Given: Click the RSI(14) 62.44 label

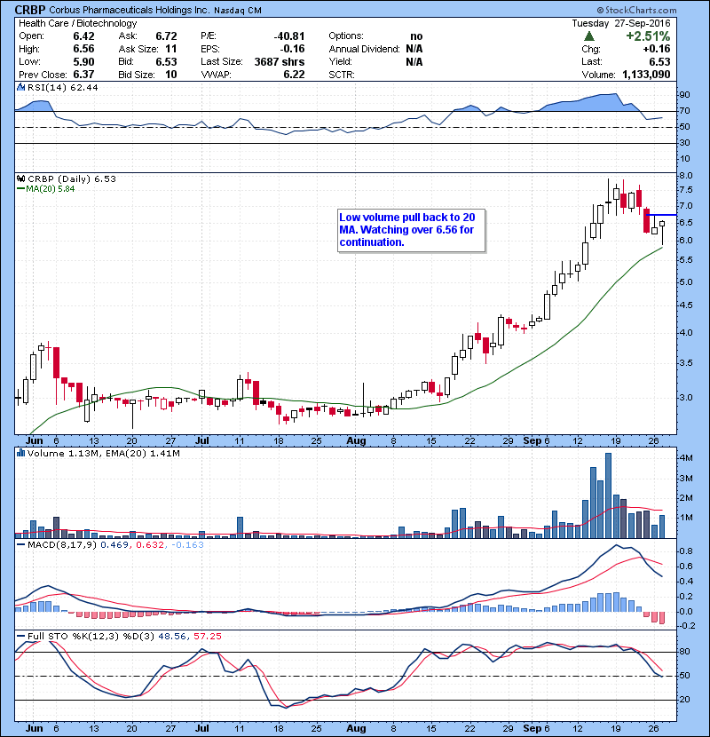Looking at the screenshot, I should point(62,87).
